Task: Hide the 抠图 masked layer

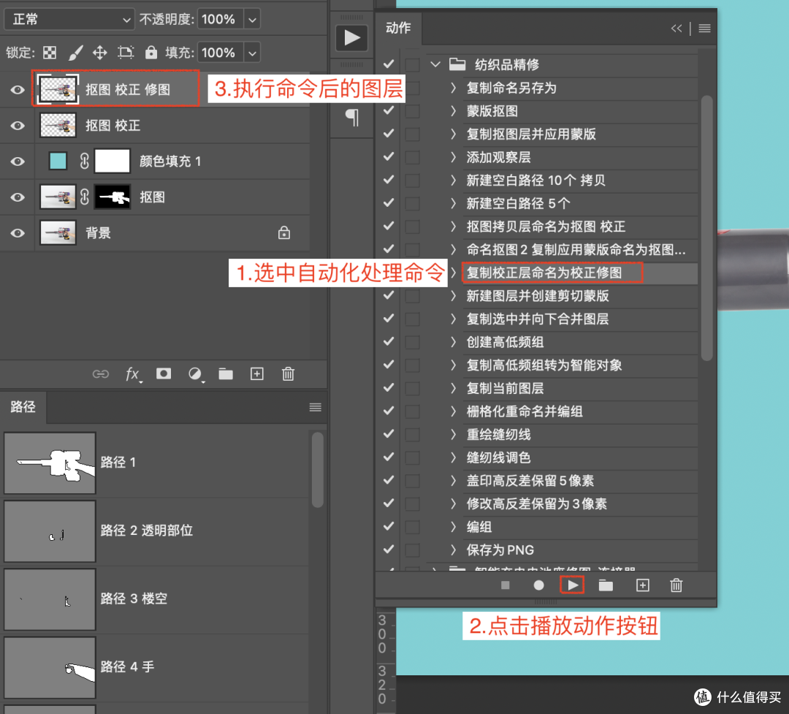Action: pyautogui.click(x=18, y=197)
